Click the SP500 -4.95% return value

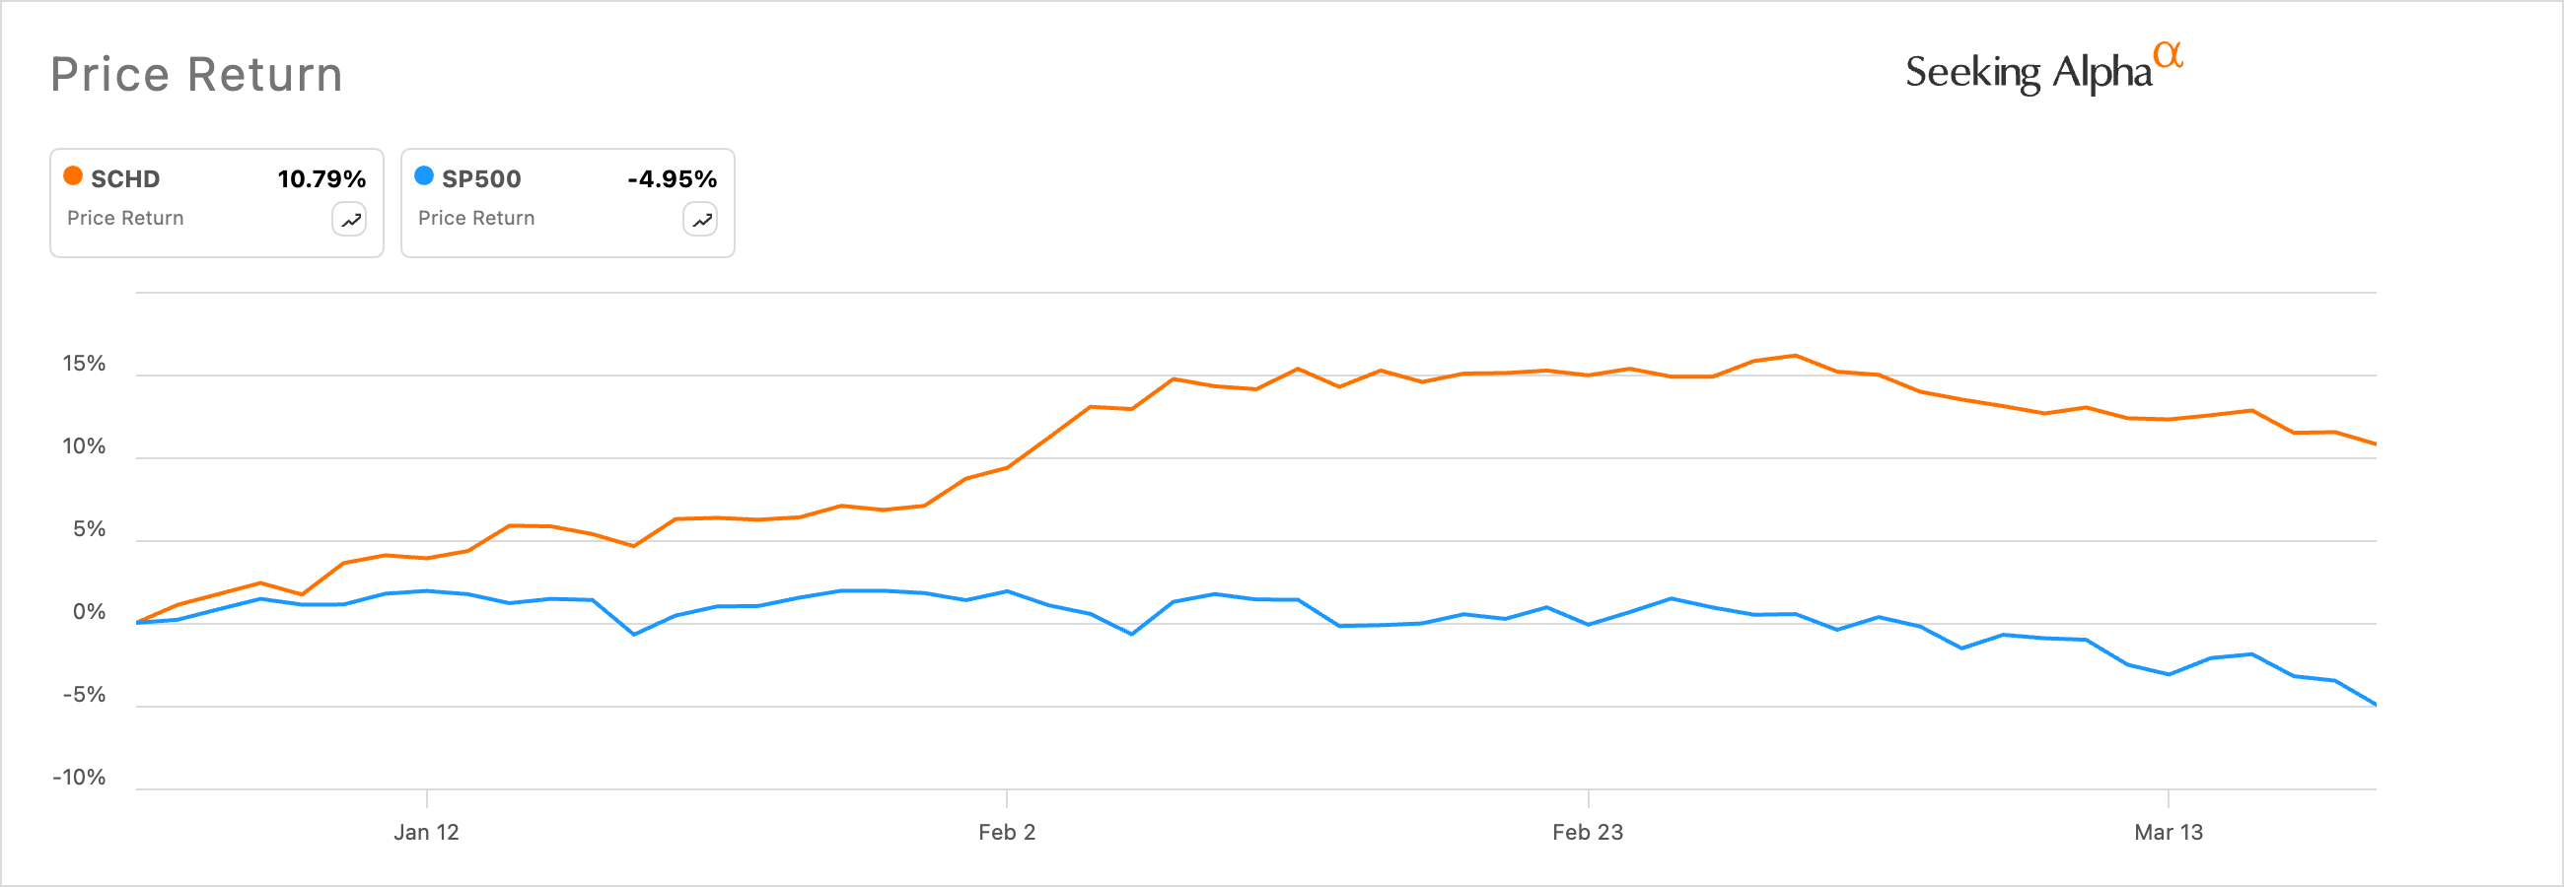[672, 179]
